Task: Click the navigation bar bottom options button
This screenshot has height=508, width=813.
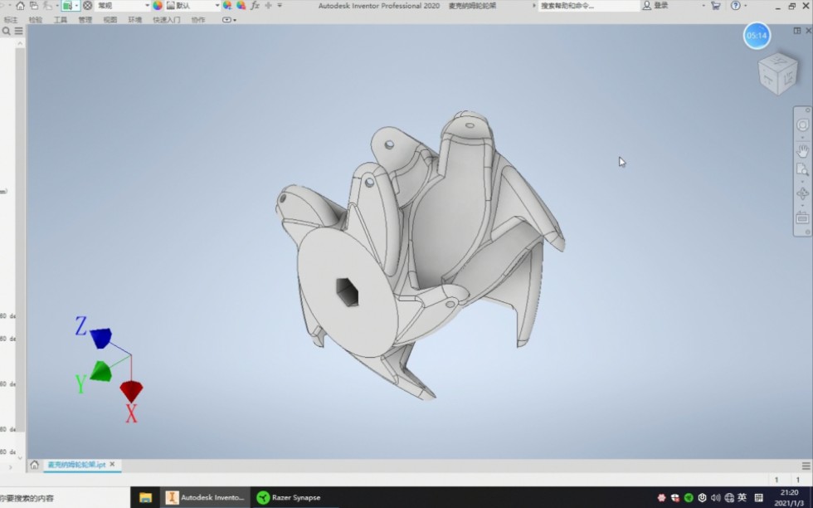Action: (807, 232)
